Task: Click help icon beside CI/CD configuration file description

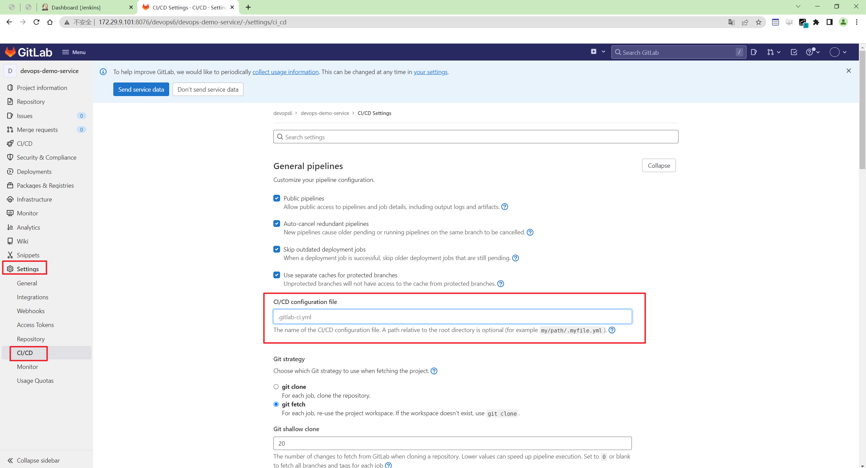Action: [x=612, y=330]
